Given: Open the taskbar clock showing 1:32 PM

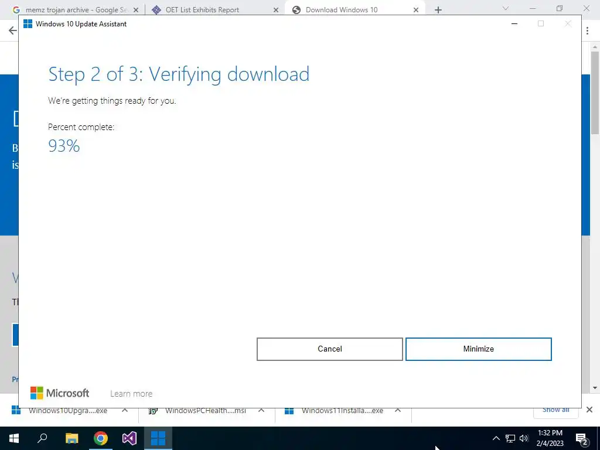Looking at the screenshot, I should 550,438.
